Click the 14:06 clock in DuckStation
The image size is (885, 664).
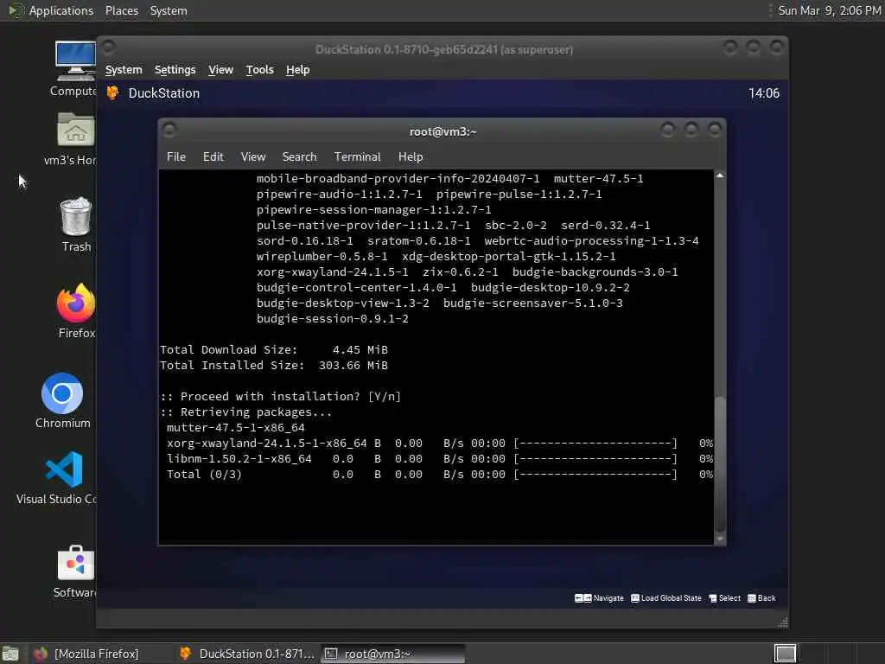tap(764, 93)
